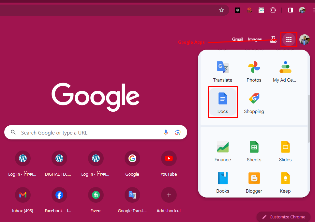315x222 pixels.
Task: Click the magnifier icon in search box
Action: [13, 132]
